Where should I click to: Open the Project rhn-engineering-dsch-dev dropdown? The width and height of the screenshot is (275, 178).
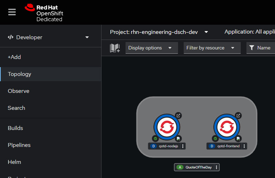point(159,32)
